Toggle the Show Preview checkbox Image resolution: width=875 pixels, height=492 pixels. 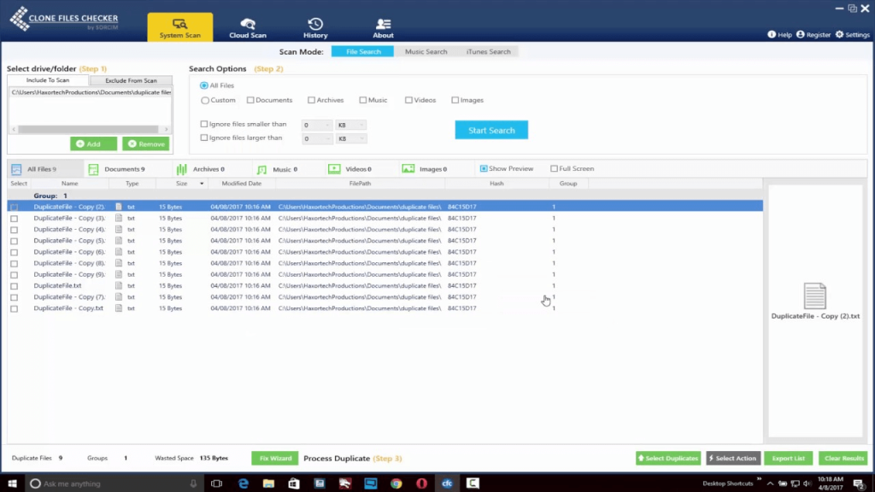[x=484, y=169]
